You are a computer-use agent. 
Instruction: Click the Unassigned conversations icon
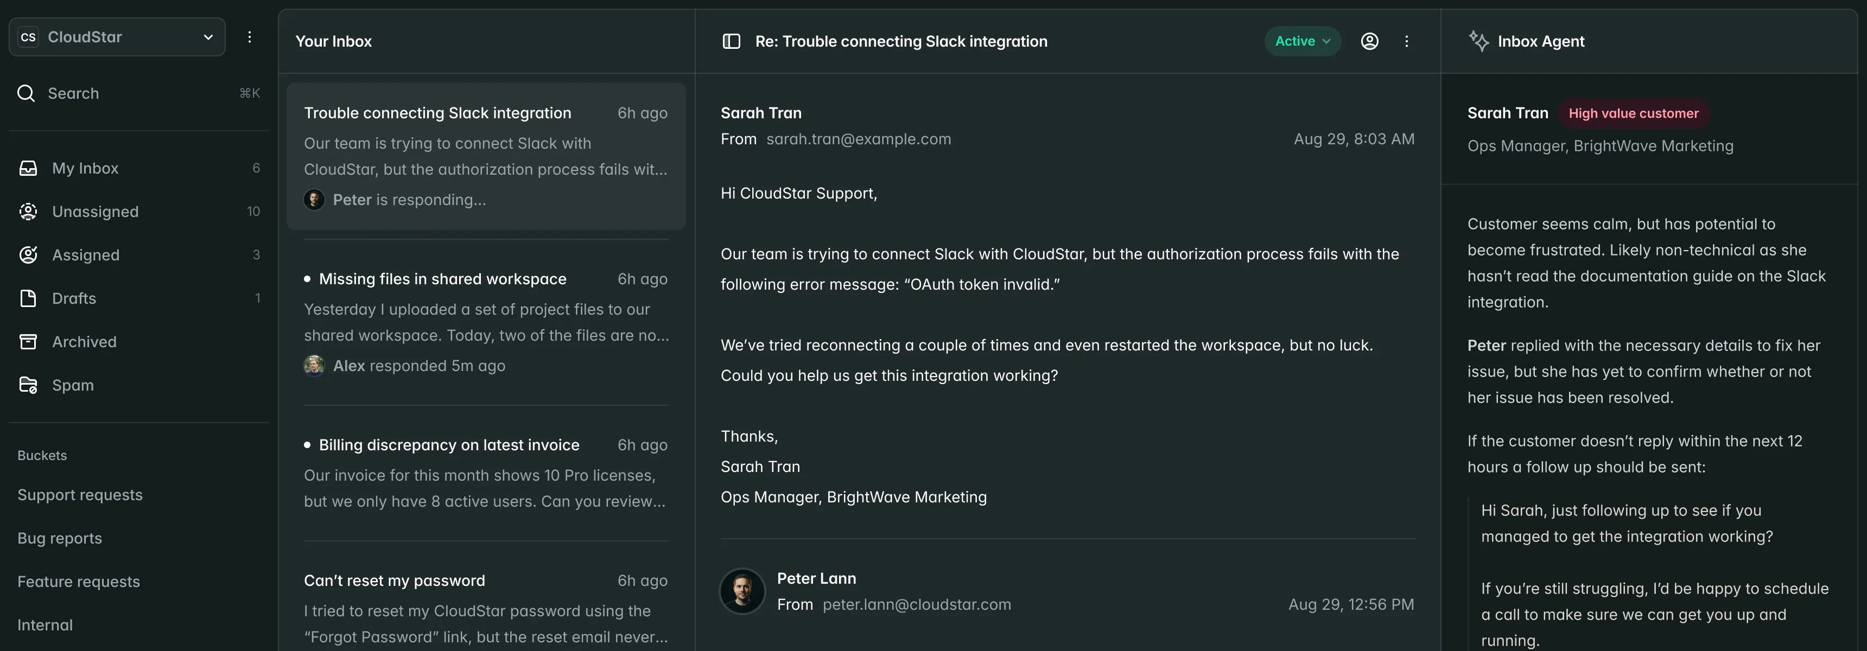click(x=28, y=212)
